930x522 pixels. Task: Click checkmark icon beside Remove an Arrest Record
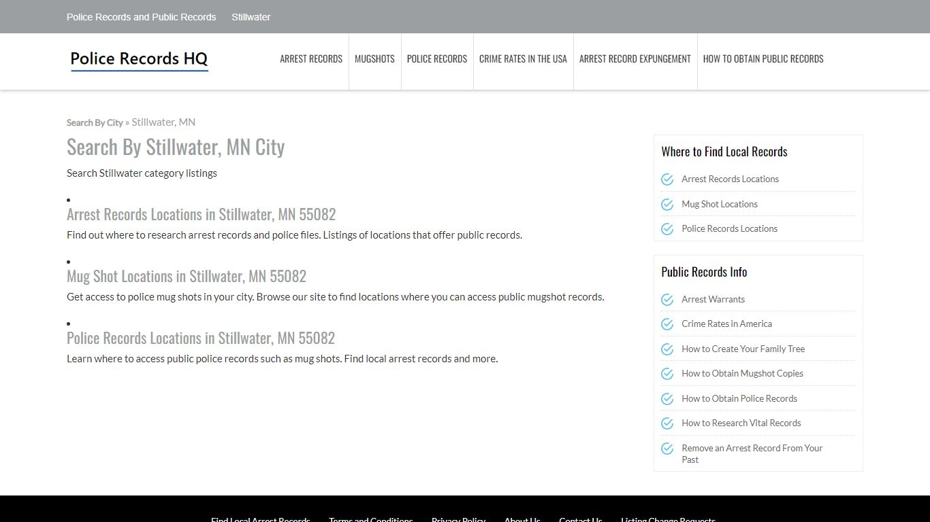coord(667,449)
